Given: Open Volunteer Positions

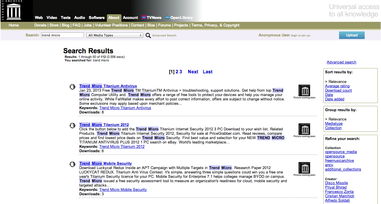Looking at the screenshot, I should point(111,25).
